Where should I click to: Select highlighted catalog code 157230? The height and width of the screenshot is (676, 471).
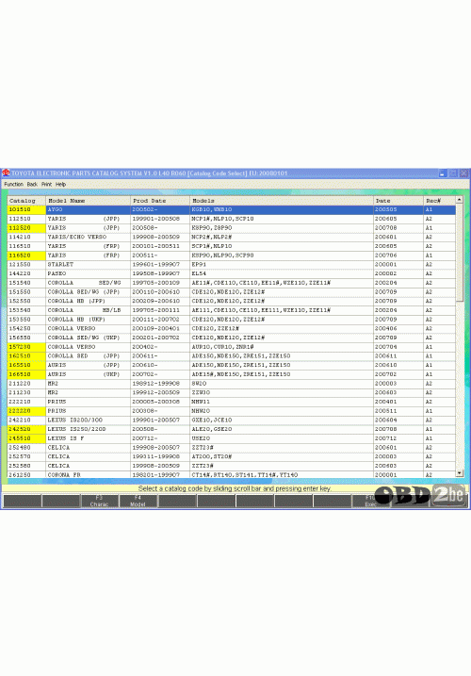point(26,347)
